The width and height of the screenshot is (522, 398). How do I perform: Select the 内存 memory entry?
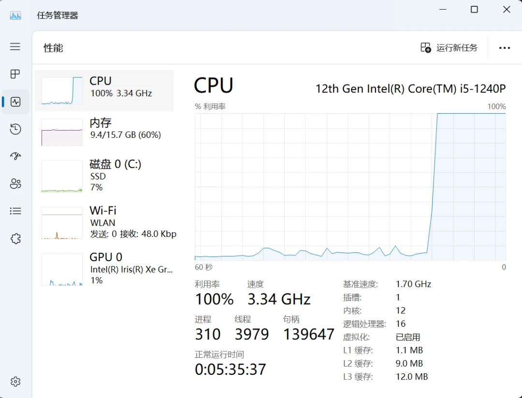[104, 132]
